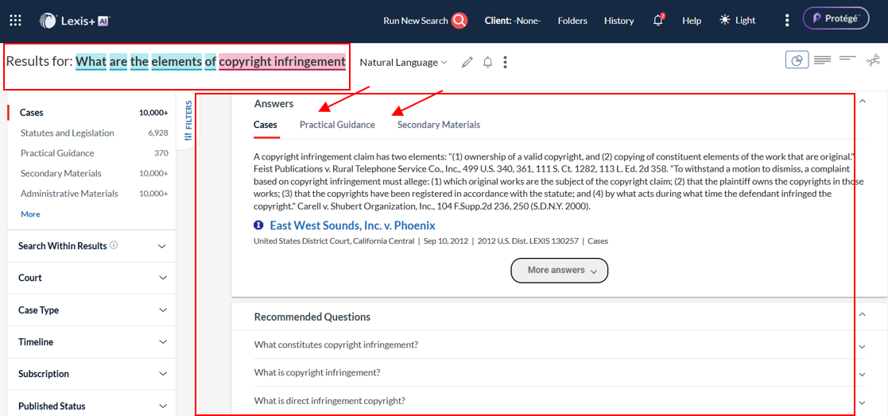Click the 6,928 statutes count

(x=158, y=133)
